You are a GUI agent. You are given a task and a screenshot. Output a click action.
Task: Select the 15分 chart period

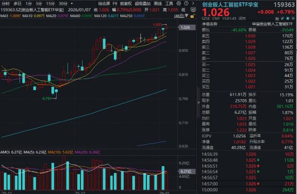[x=50, y=4]
